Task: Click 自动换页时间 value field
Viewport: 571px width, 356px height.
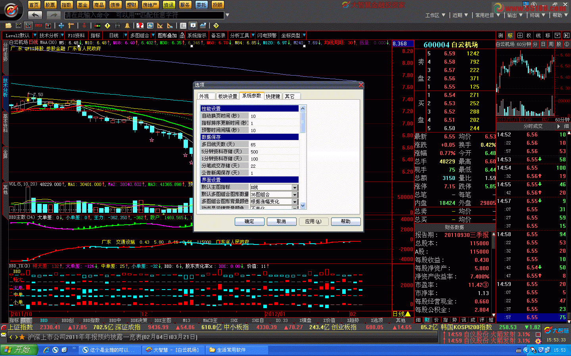Action: tap(274, 116)
